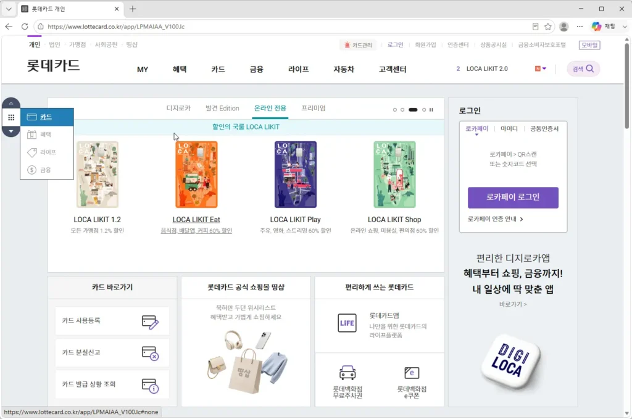Open the reader view icon in address bar
The width and height of the screenshot is (632, 419).
[x=535, y=27]
